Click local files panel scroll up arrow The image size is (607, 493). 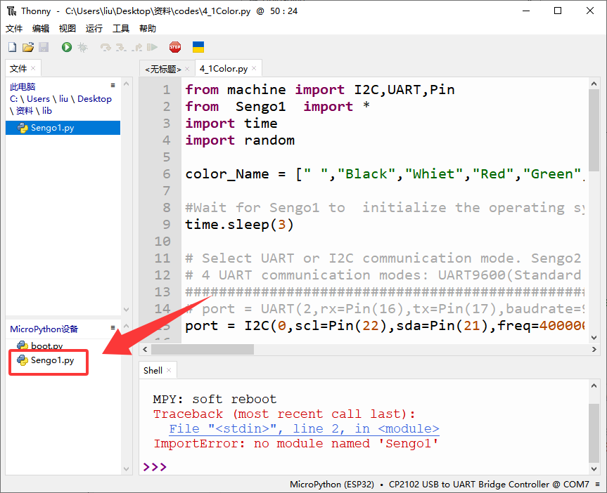pyautogui.click(x=126, y=84)
